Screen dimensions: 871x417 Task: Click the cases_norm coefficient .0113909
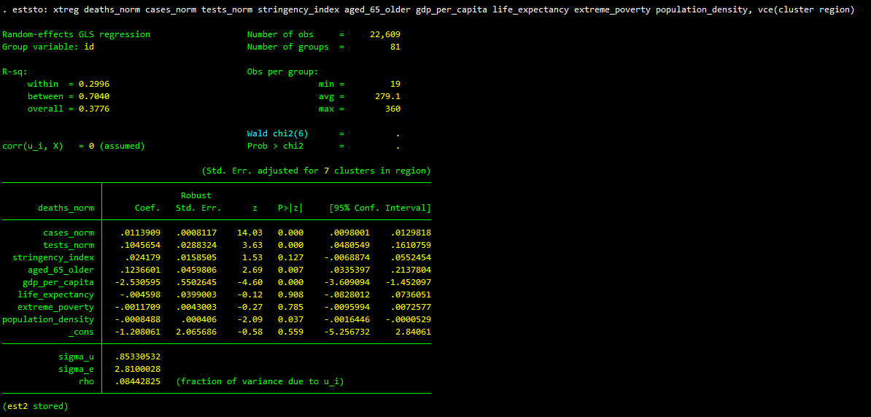click(140, 233)
